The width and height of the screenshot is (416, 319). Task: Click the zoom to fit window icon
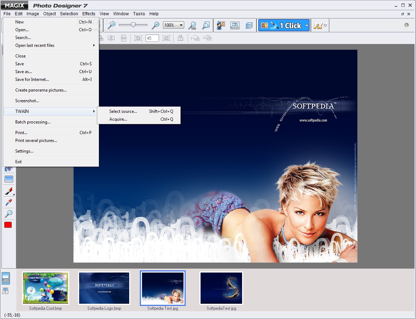[206, 26]
